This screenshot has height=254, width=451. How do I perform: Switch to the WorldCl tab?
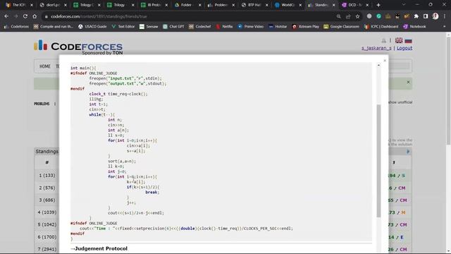point(288,5)
